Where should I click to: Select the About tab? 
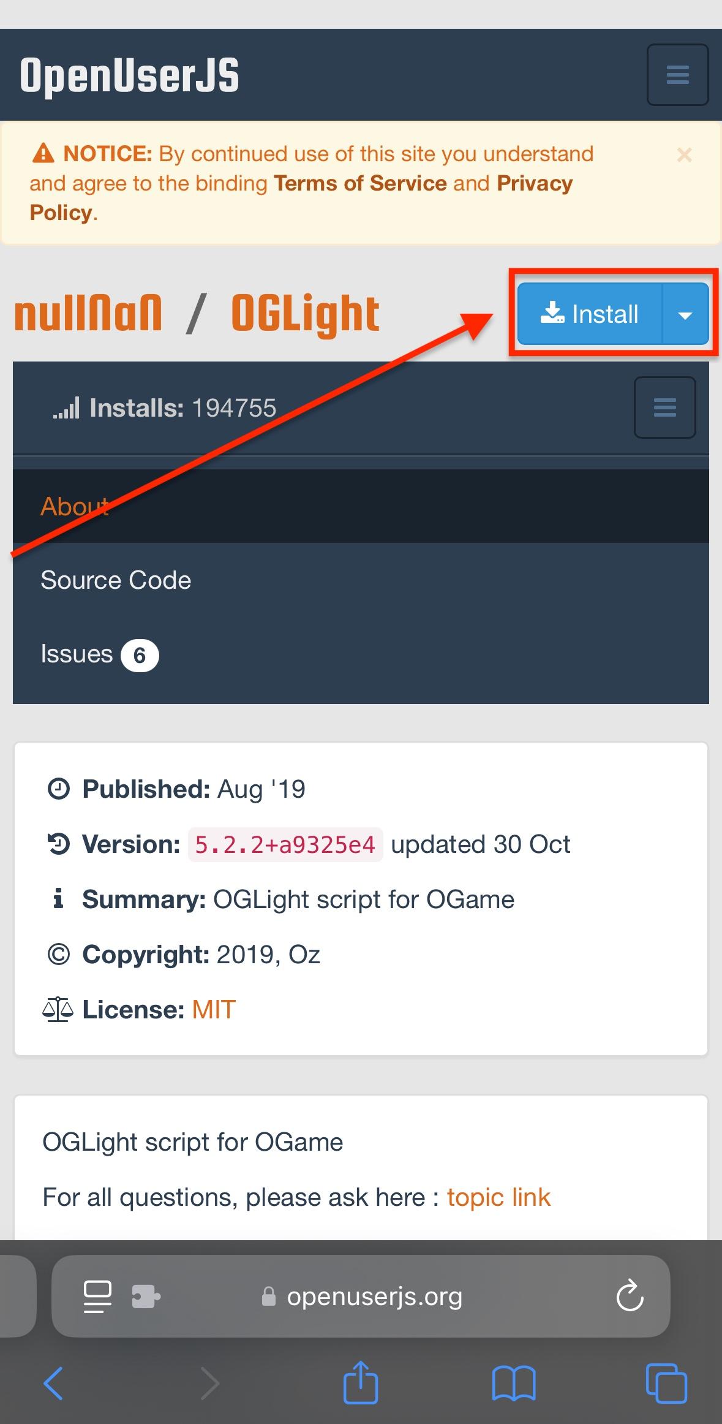(x=75, y=506)
